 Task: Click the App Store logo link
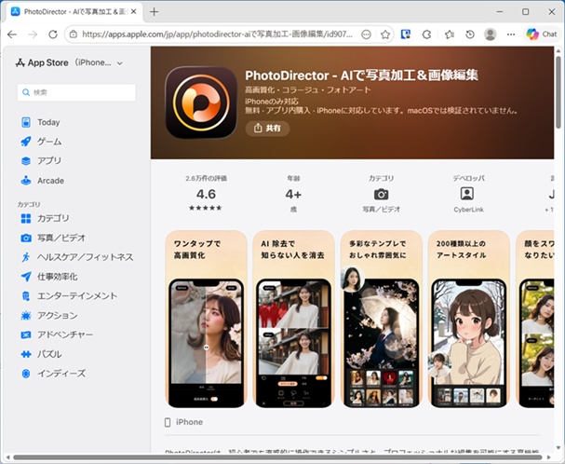(x=42, y=62)
